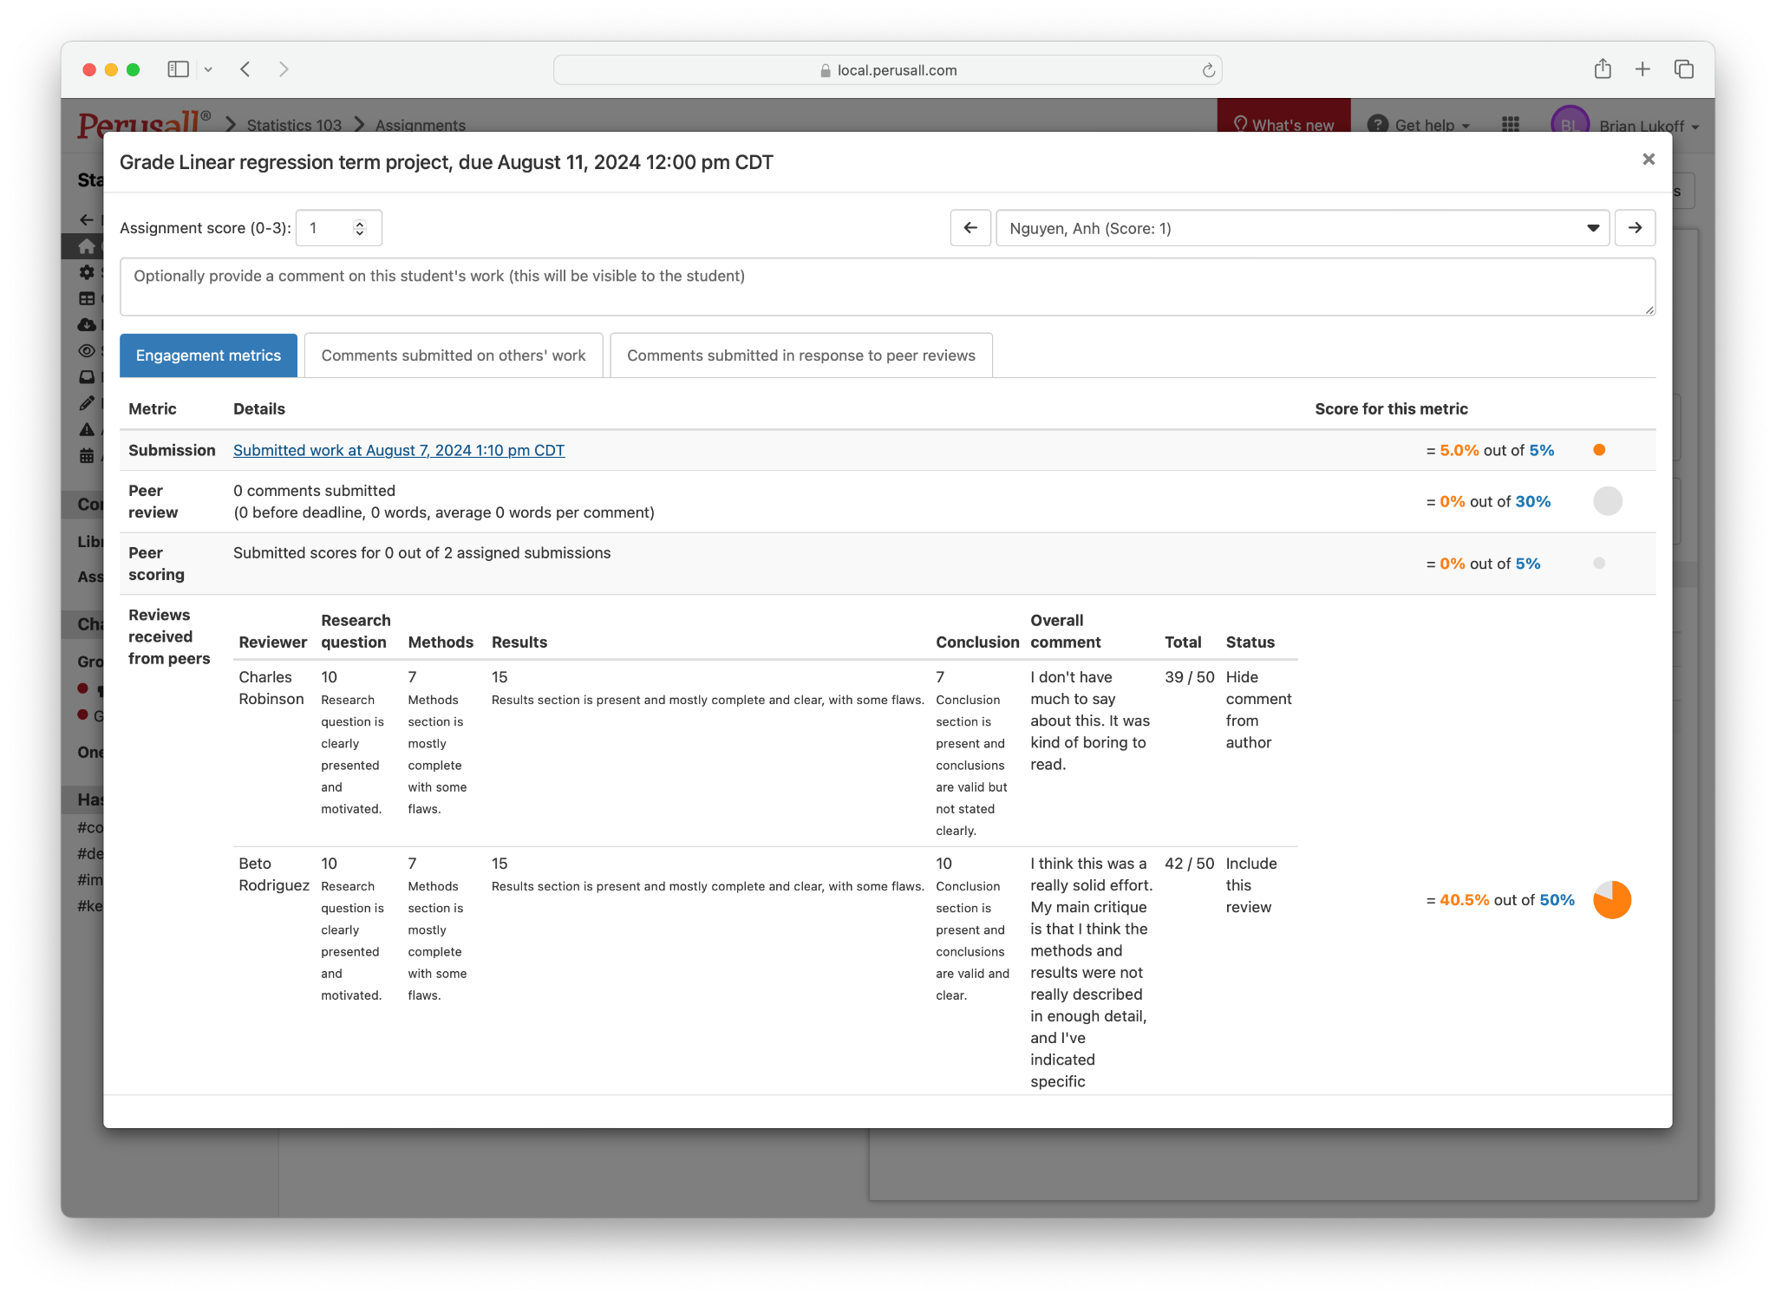
Task: Toggle Include this review for Beto Rodriguez
Action: (1250, 885)
